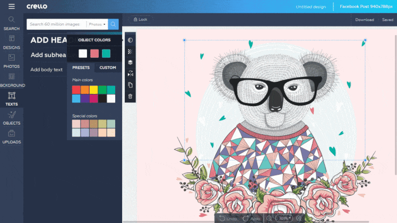Add a subheading with 'Add subhea' text

click(48, 55)
